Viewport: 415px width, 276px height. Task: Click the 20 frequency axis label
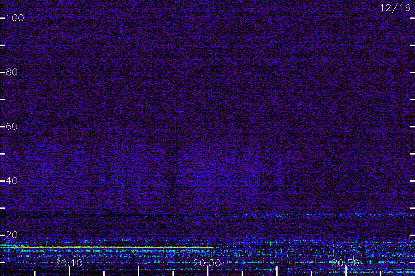click(x=12, y=235)
